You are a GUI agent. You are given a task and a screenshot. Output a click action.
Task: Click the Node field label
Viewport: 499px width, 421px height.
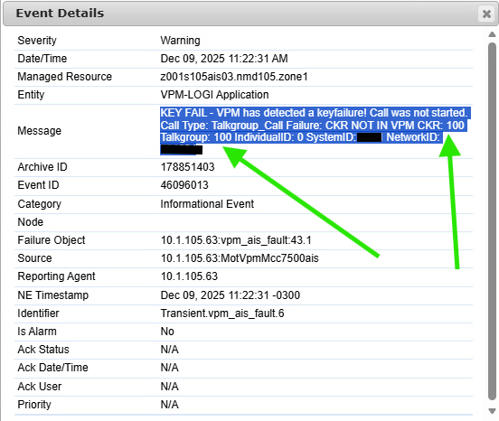[x=30, y=222]
